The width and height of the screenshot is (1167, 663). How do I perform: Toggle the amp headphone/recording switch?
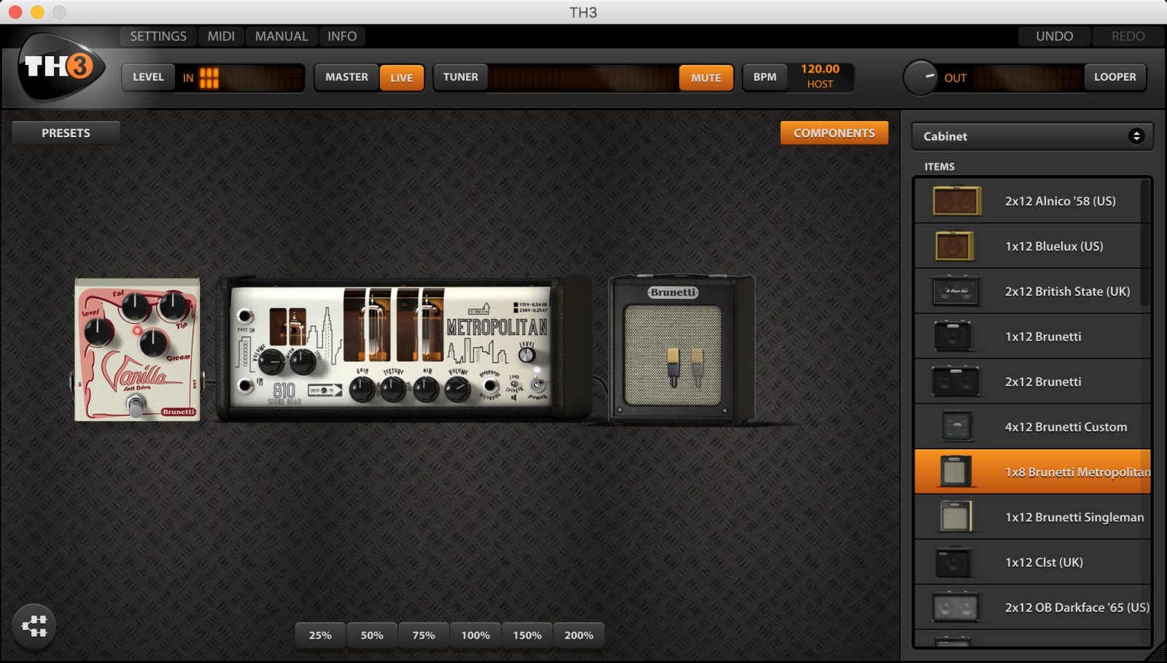(x=490, y=385)
